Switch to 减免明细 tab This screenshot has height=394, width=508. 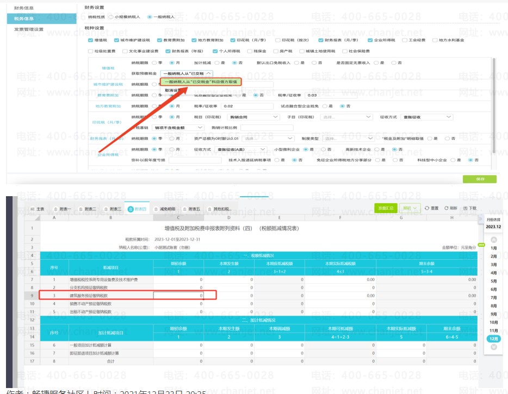pos(165,209)
